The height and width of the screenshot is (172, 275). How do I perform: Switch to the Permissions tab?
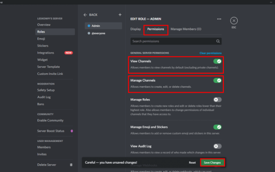tap(156, 29)
